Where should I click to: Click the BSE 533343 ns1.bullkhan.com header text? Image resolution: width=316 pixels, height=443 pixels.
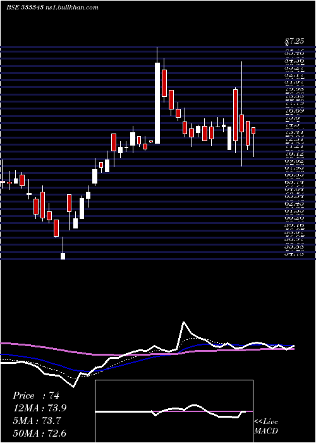[52, 8]
